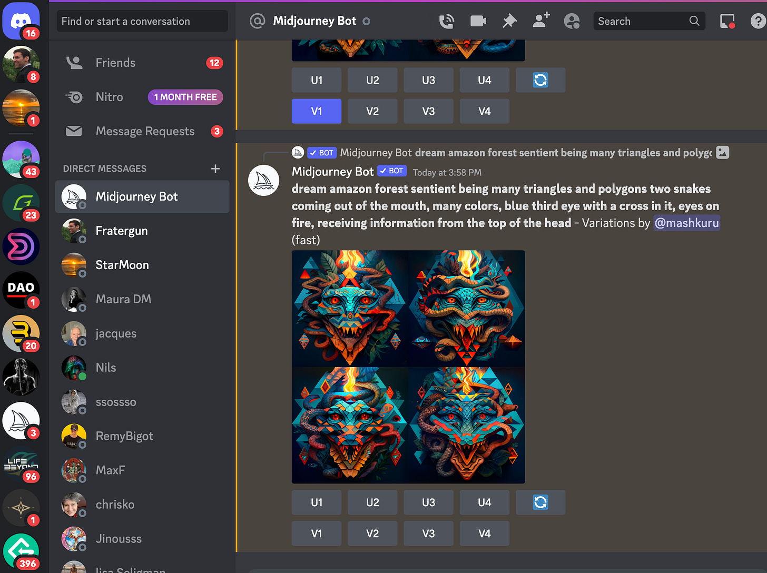This screenshot has width=767, height=573.
Task: Start a video call
Action: 478,21
